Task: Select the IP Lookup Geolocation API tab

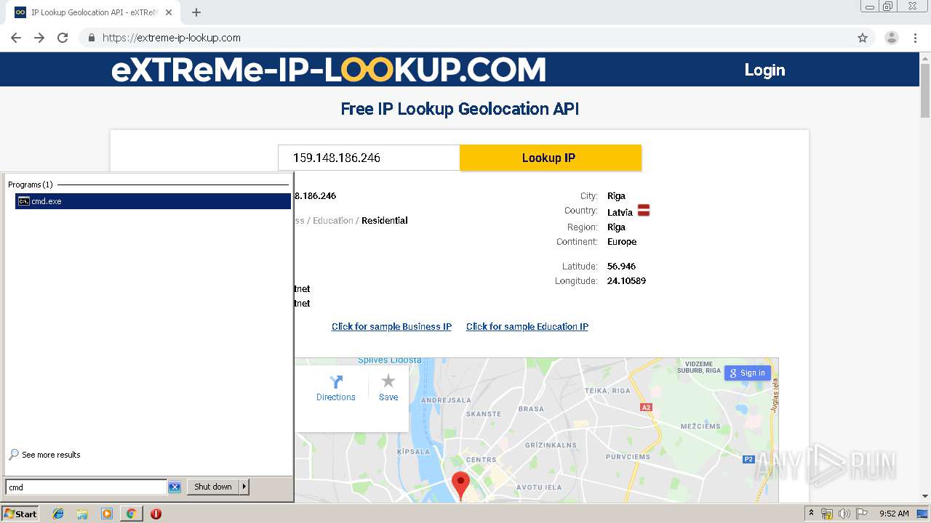Action: [93, 12]
